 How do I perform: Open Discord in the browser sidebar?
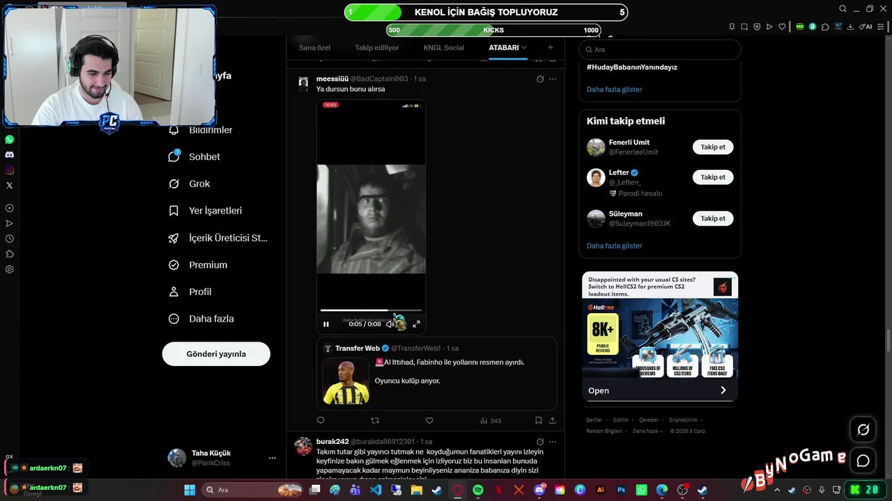[x=9, y=154]
